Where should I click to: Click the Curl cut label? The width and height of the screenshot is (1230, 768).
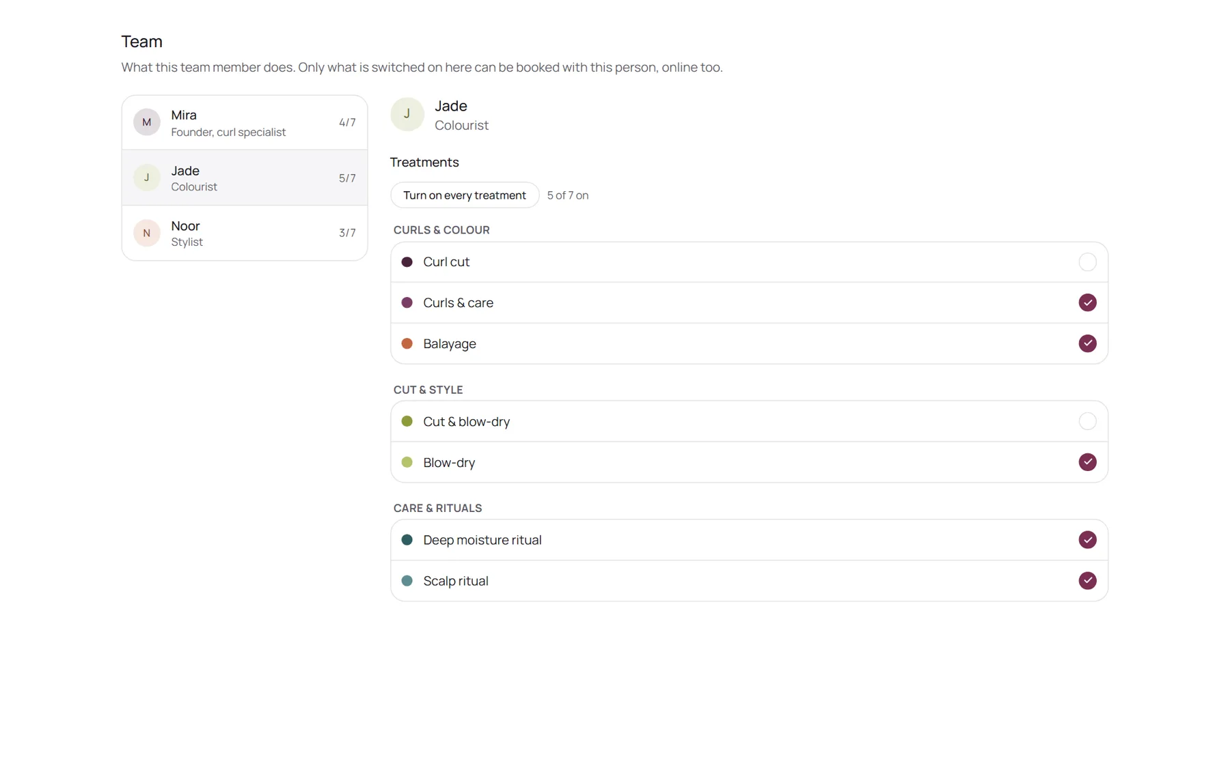pos(446,262)
